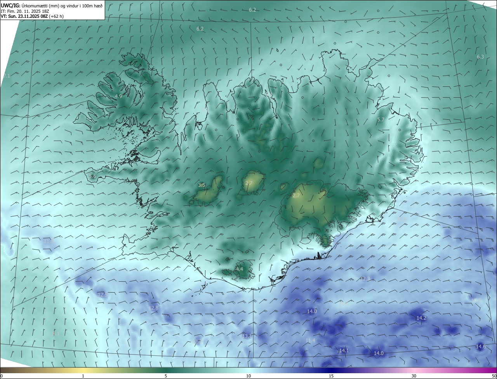497x379 pixels.
Task: Click the valid time "VT: Sun. 23.11.2025 08Z"
Action: pos(24,16)
